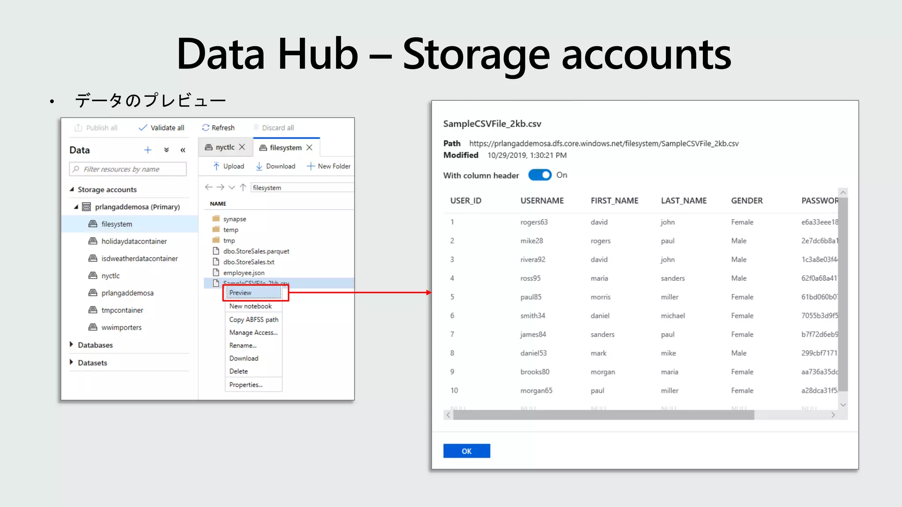This screenshot has height=507, width=902.
Task: Expand the Databases section
Action: tap(71, 345)
